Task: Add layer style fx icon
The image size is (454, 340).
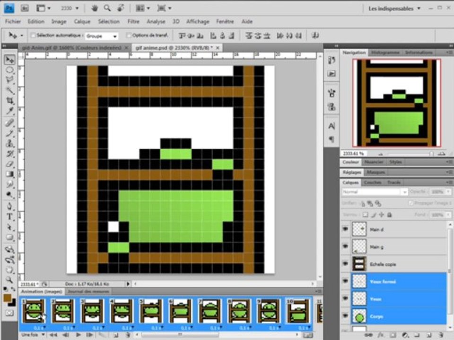Action: tap(380, 335)
